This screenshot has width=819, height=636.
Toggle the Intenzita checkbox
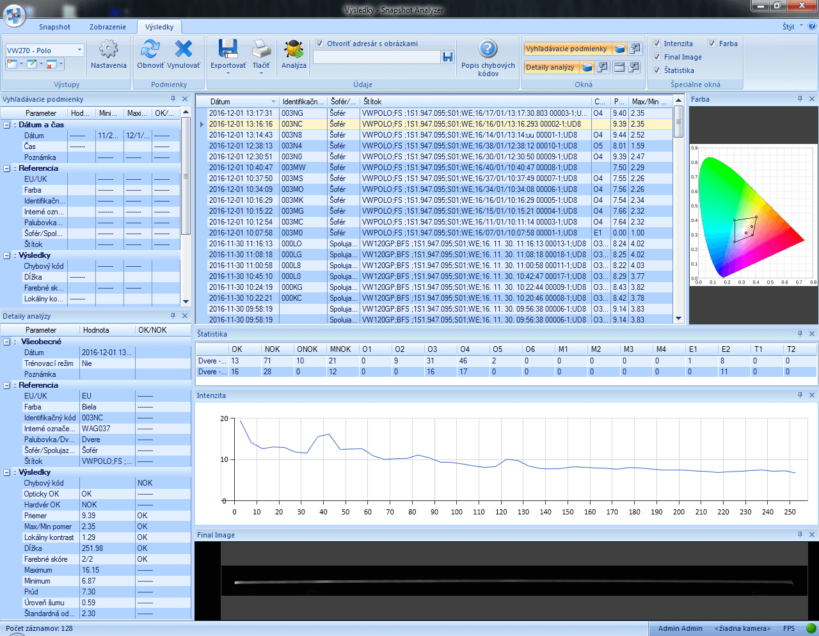click(x=657, y=44)
